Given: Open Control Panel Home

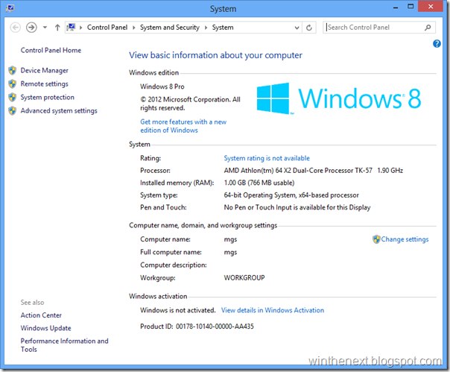Looking at the screenshot, I should point(51,50).
